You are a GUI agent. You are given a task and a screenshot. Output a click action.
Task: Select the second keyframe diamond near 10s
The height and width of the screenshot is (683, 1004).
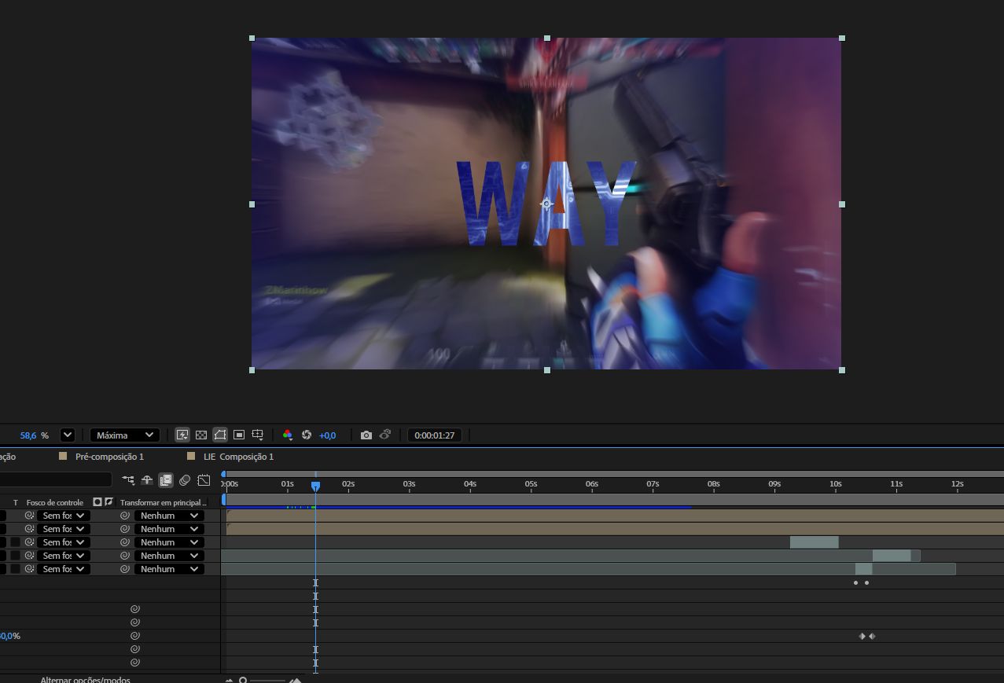click(x=872, y=637)
